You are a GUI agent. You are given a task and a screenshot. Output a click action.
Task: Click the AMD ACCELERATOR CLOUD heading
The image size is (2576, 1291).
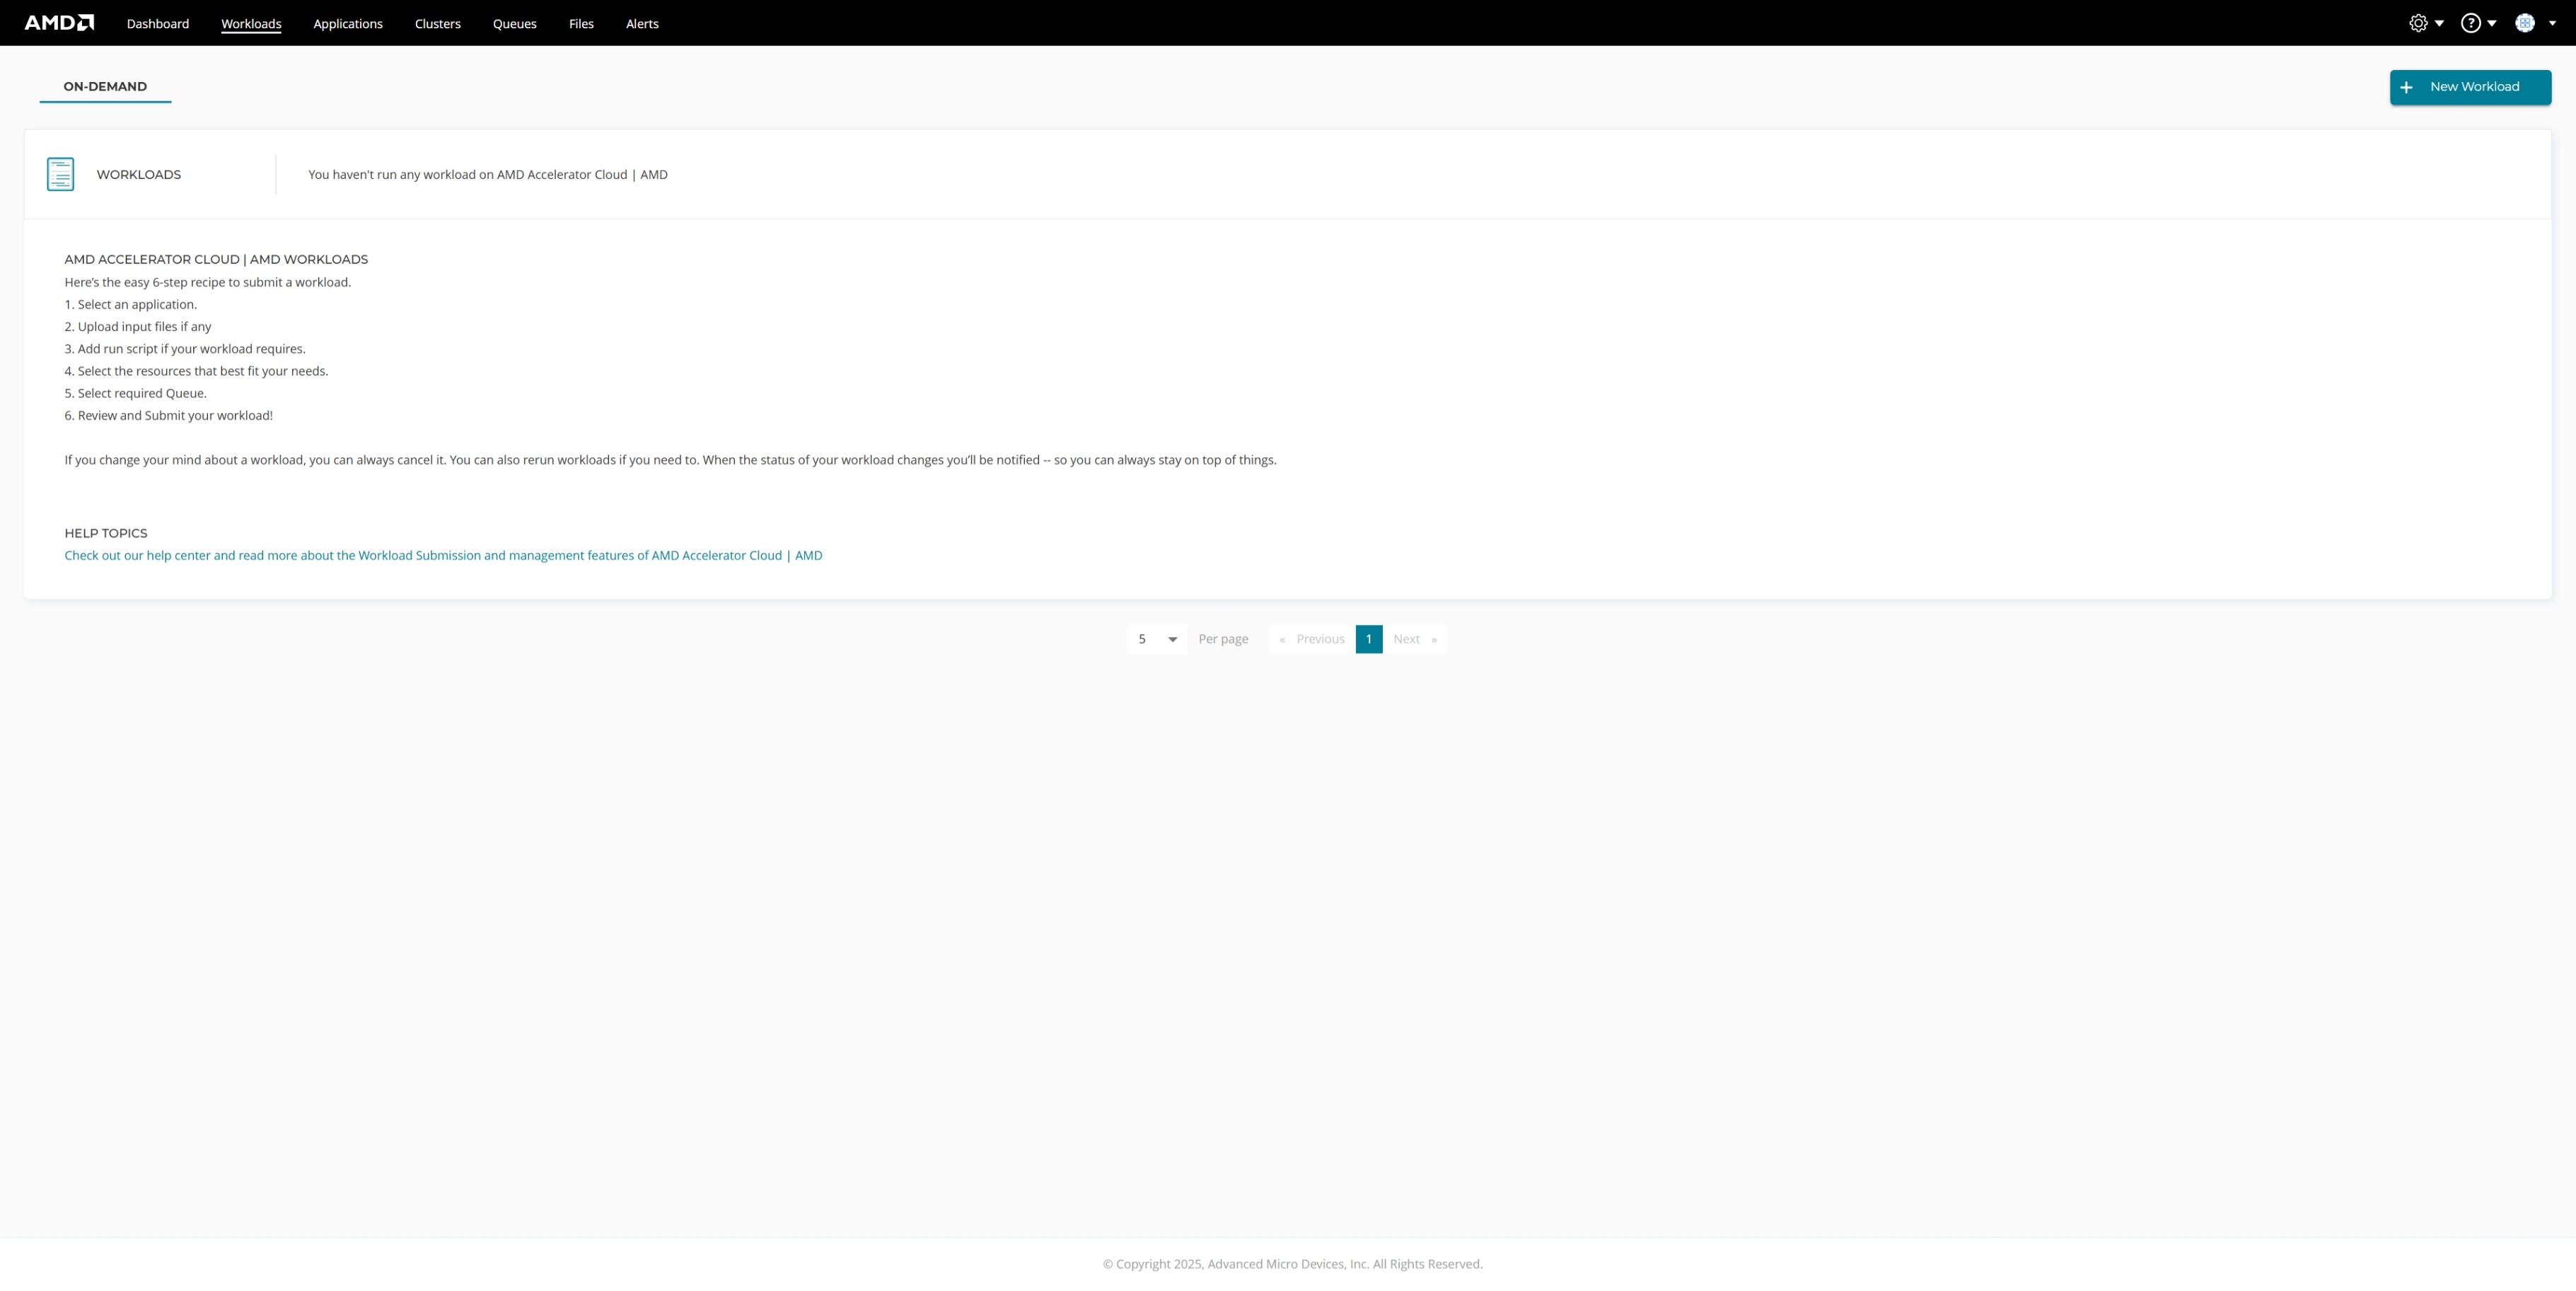pos(216,259)
